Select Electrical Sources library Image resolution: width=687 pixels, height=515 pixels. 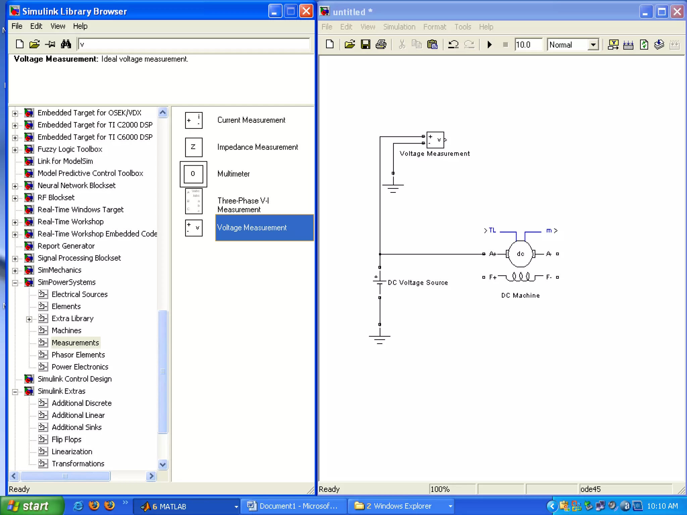pos(80,294)
